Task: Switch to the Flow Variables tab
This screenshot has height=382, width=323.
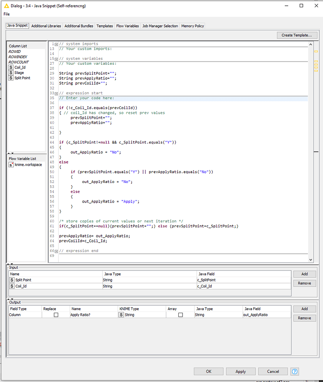Action: click(x=127, y=26)
